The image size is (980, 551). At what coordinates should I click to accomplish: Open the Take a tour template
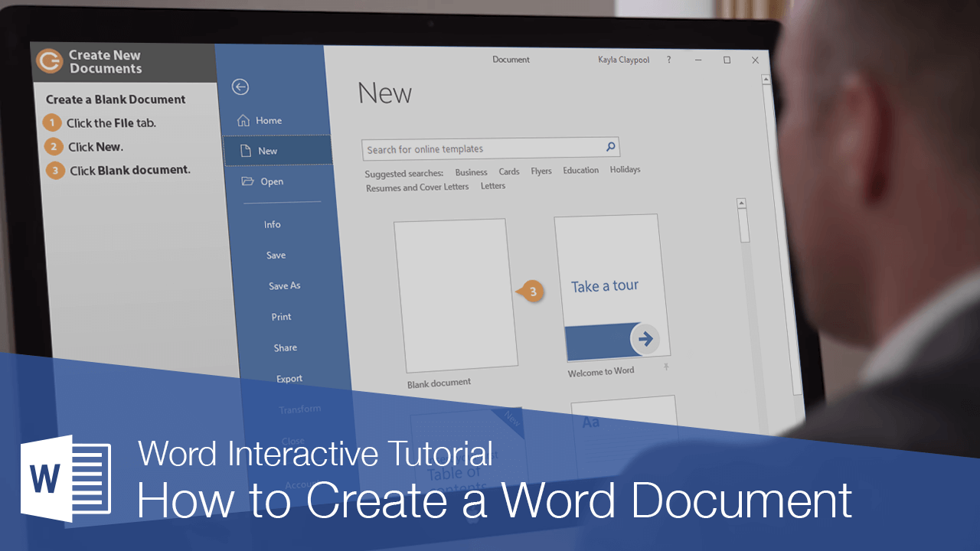pyautogui.click(x=605, y=285)
